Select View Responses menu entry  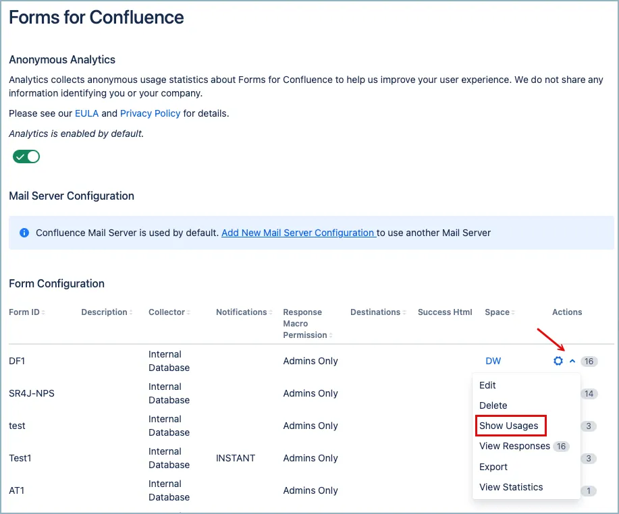(x=514, y=446)
